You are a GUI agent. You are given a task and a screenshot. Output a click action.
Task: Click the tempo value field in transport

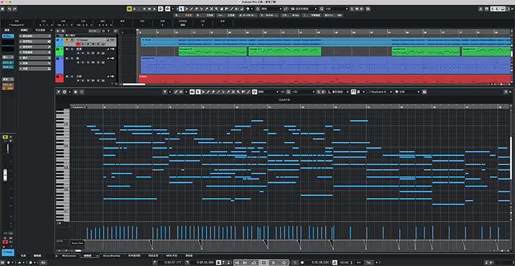pyautogui.click(x=344, y=262)
